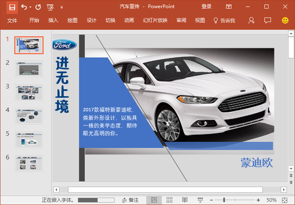Zoom in with the plus button
Screen dimensions: 295x205
click(x=258, y=200)
